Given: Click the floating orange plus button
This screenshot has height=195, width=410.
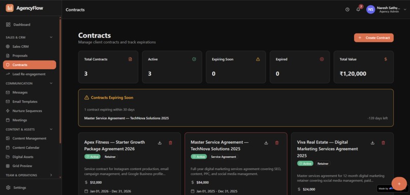Looking at the screenshot, I should [x=399, y=184].
